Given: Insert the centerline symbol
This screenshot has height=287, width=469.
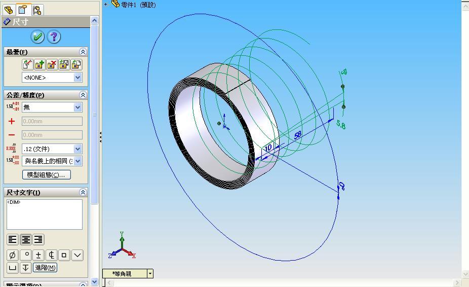Looking at the screenshot, I should tap(52, 255).
